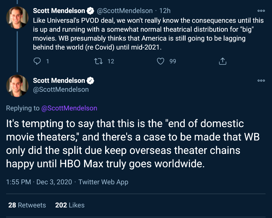Viewport: 272px width, 218px height.
Task: Click verified badge on main tweet
Action: click(x=91, y=80)
